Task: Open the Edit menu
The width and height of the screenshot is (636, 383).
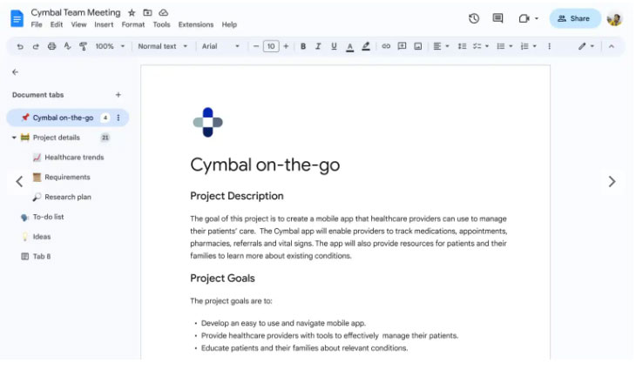Action: tap(57, 24)
